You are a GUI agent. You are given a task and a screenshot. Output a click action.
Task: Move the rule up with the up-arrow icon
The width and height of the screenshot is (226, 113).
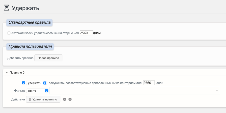65,99
